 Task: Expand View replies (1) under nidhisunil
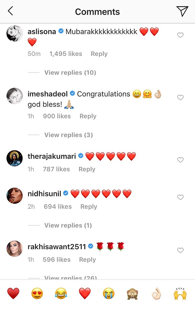point(68,225)
